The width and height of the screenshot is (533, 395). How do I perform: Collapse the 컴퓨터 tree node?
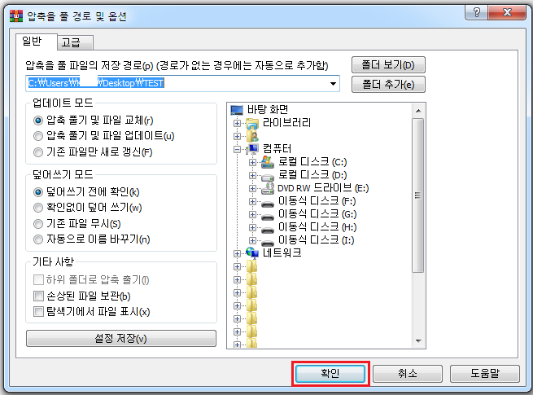(x=237, y=149)
